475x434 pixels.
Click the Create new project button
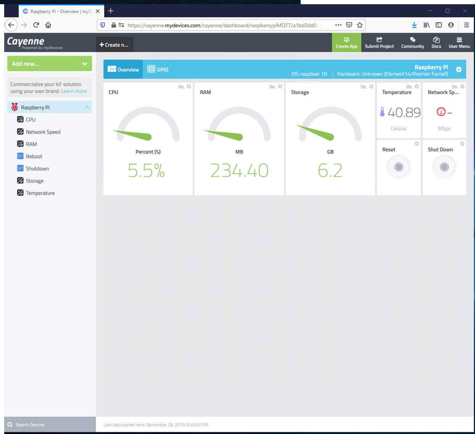pos(114,45)
